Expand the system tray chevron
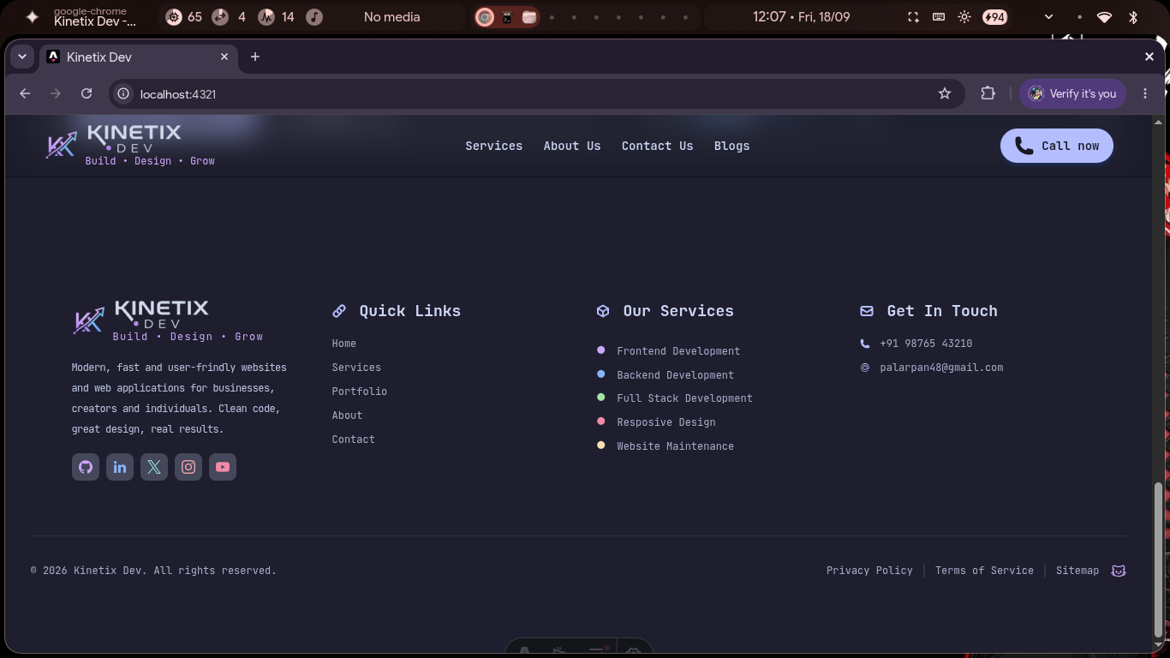The height and width of the screenshot is (658, 1170). 1048,17
